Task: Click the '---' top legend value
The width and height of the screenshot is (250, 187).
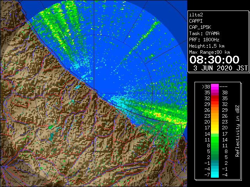Action: click(x=223, y=87)
